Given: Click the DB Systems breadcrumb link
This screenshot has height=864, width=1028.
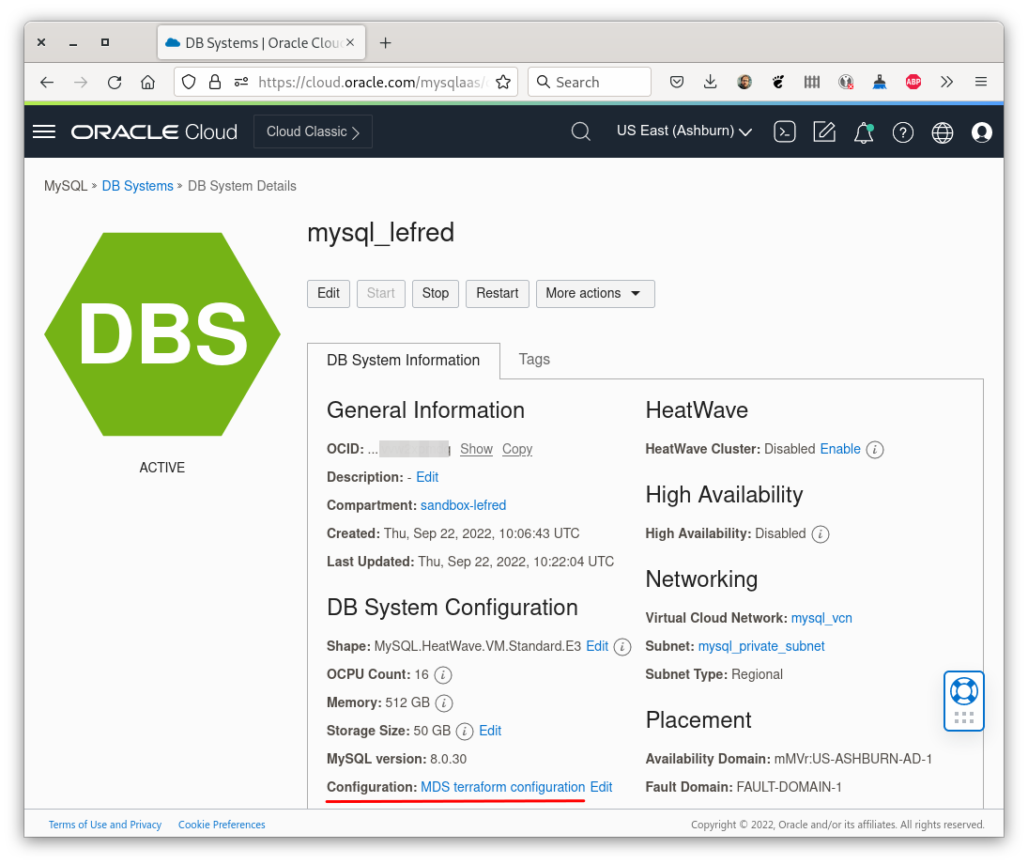Looking at the screenshot, I should coord(138,186).
